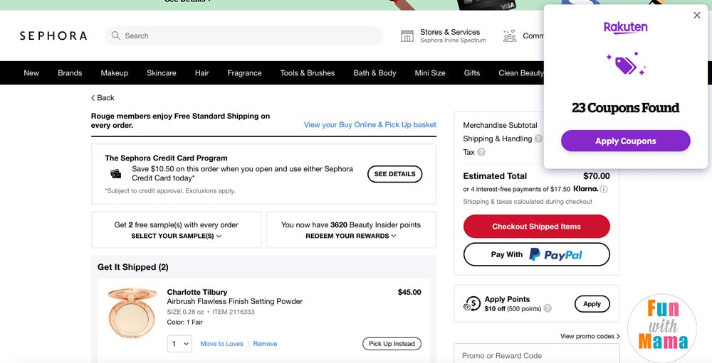Open the Tools & Brushes menu

pyautogui.click(x=308, y=73)
